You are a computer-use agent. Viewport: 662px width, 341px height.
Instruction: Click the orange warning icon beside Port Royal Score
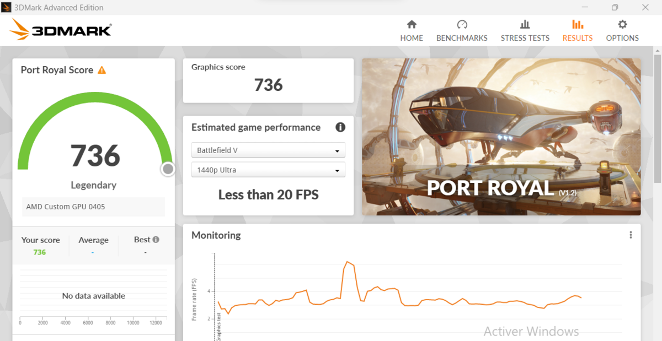click(x=102, y=70)
